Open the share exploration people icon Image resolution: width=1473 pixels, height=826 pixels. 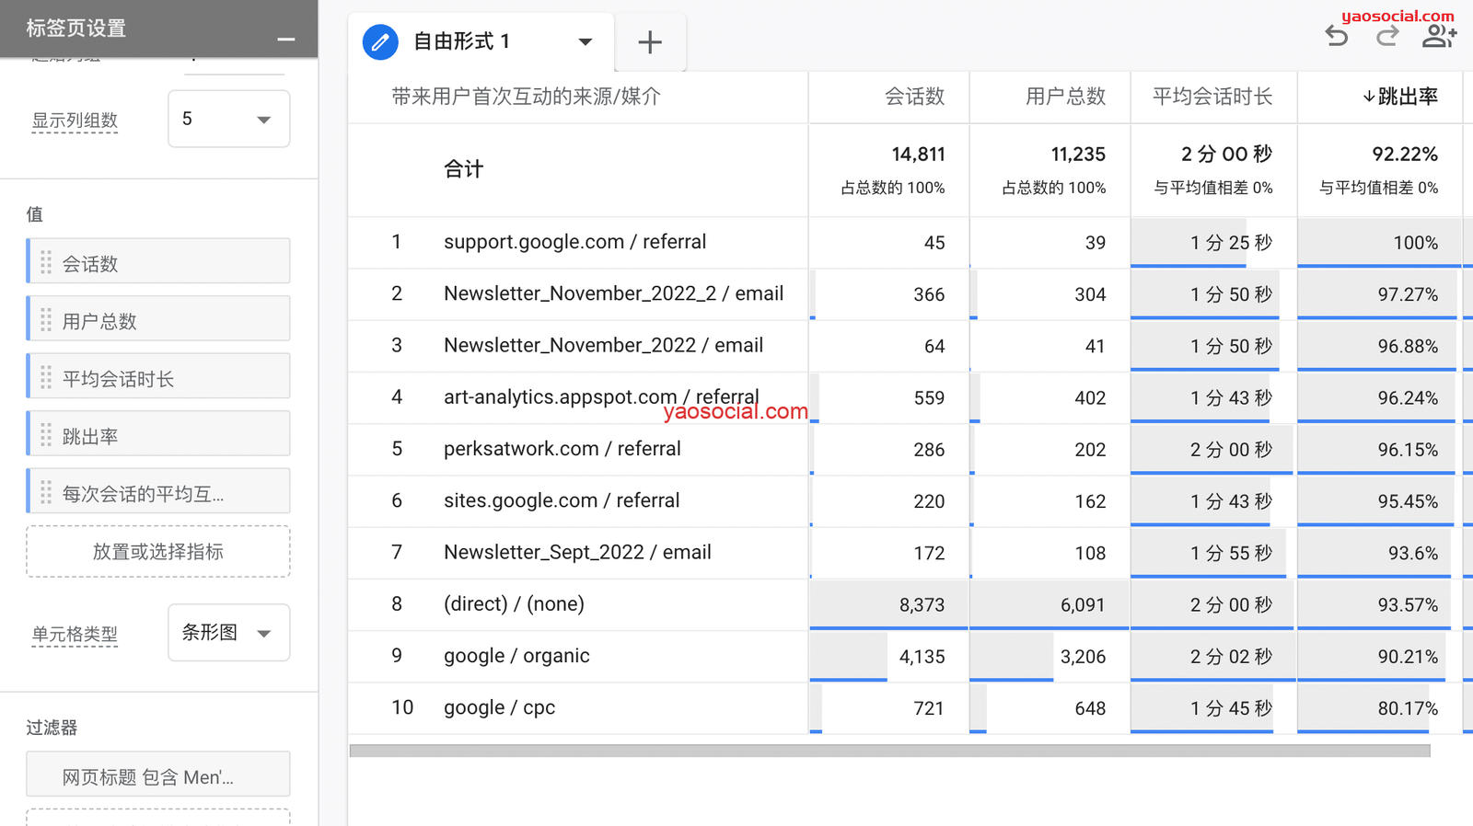click(1439, 37)
